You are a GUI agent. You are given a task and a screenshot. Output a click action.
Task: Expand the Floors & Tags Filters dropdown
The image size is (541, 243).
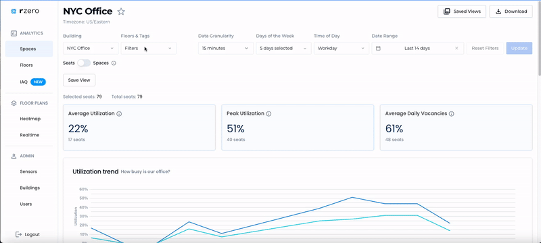(x=148, y=48)
